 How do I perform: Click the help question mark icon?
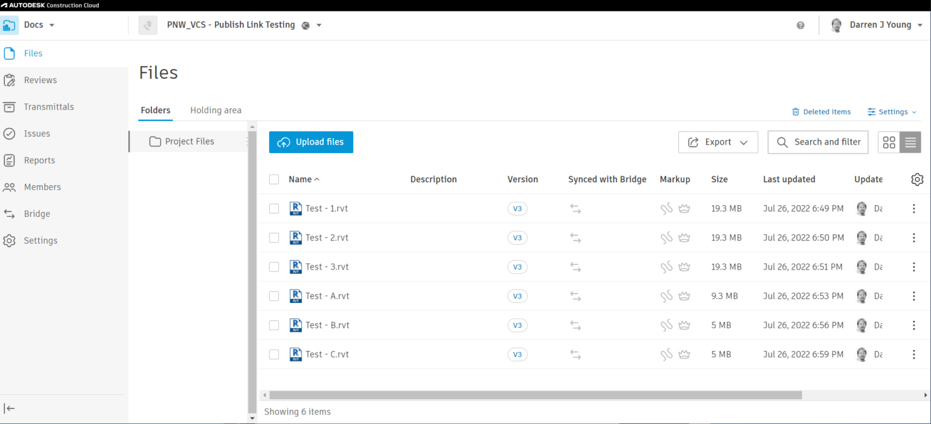(801, 25)
